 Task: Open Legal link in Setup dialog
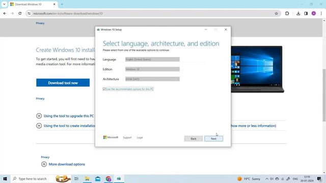coord(140,138)
